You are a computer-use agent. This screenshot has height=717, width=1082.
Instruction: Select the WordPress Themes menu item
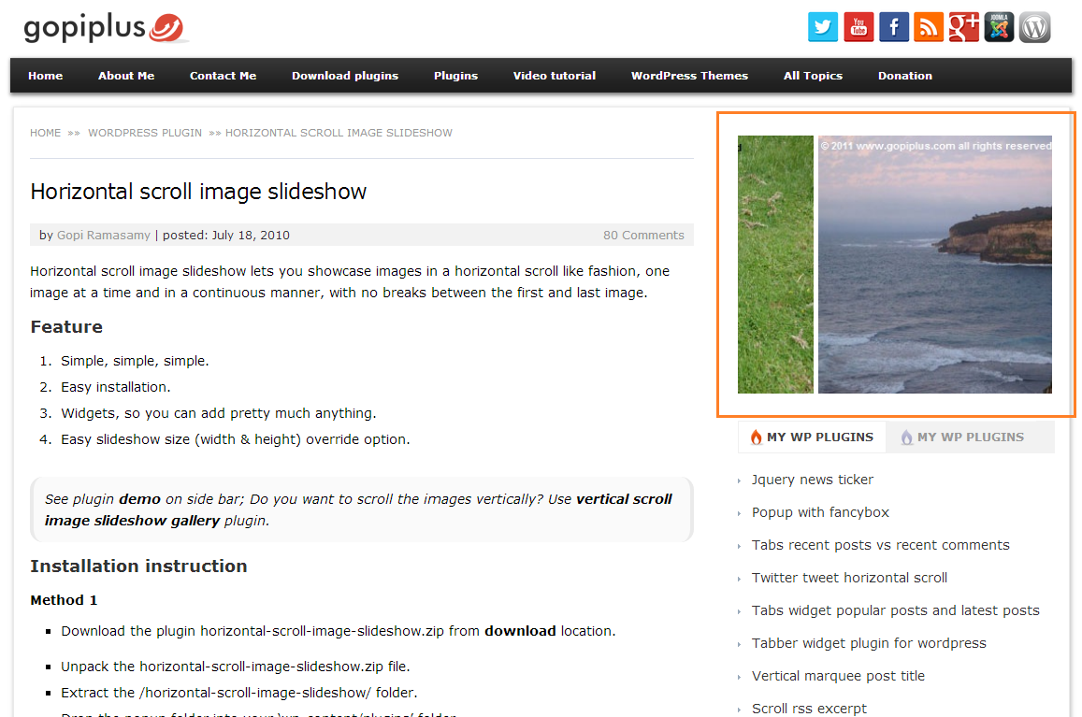coord(689,76)
